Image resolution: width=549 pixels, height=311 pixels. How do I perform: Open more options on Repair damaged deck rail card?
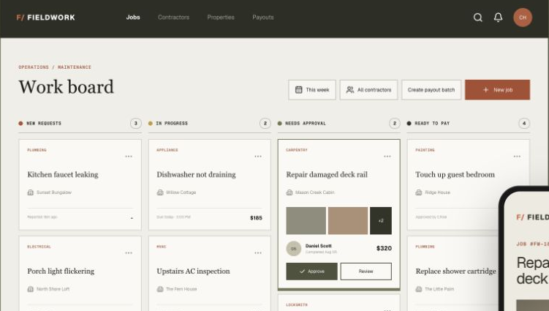(387, 157)
